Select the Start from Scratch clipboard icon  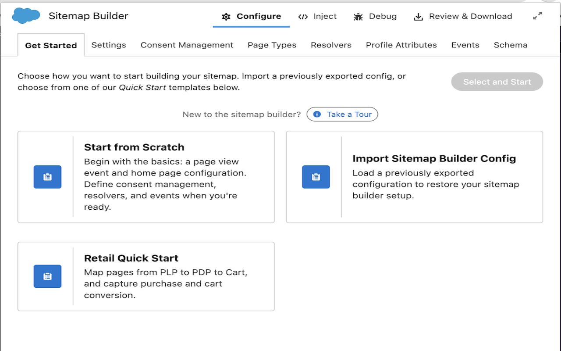pyautogui.click(x=47, y=177)
